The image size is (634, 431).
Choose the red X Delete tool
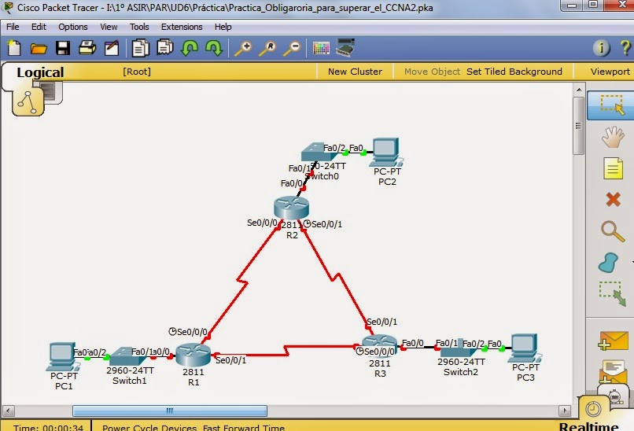(614, 199)
